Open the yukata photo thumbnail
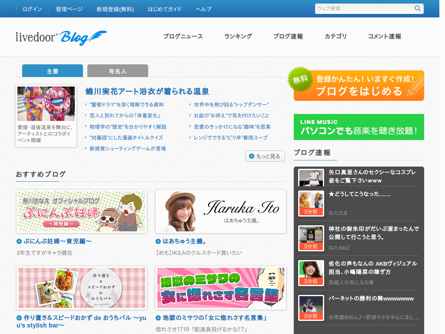 pyautogui.click(x=46, y=104)
